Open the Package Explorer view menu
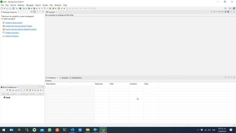 [37, 12]
